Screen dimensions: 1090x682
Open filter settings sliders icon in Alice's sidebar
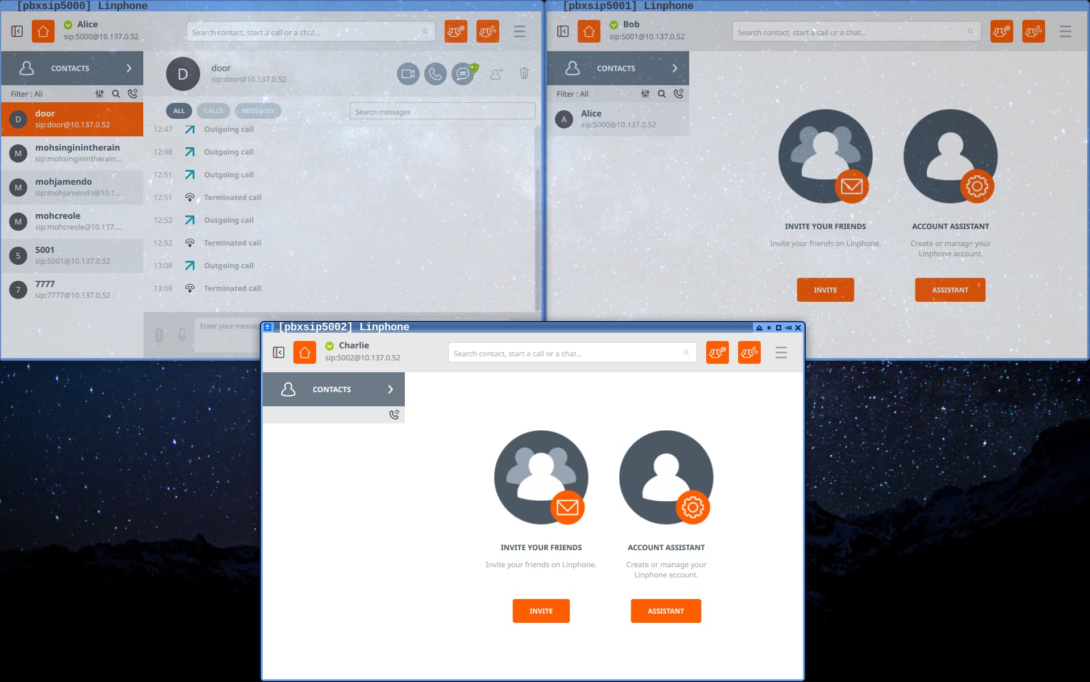point(100,94)
